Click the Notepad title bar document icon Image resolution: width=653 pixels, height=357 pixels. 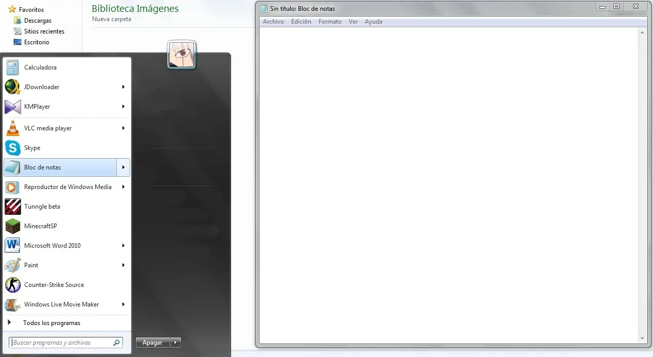click(x=264, y=8)
